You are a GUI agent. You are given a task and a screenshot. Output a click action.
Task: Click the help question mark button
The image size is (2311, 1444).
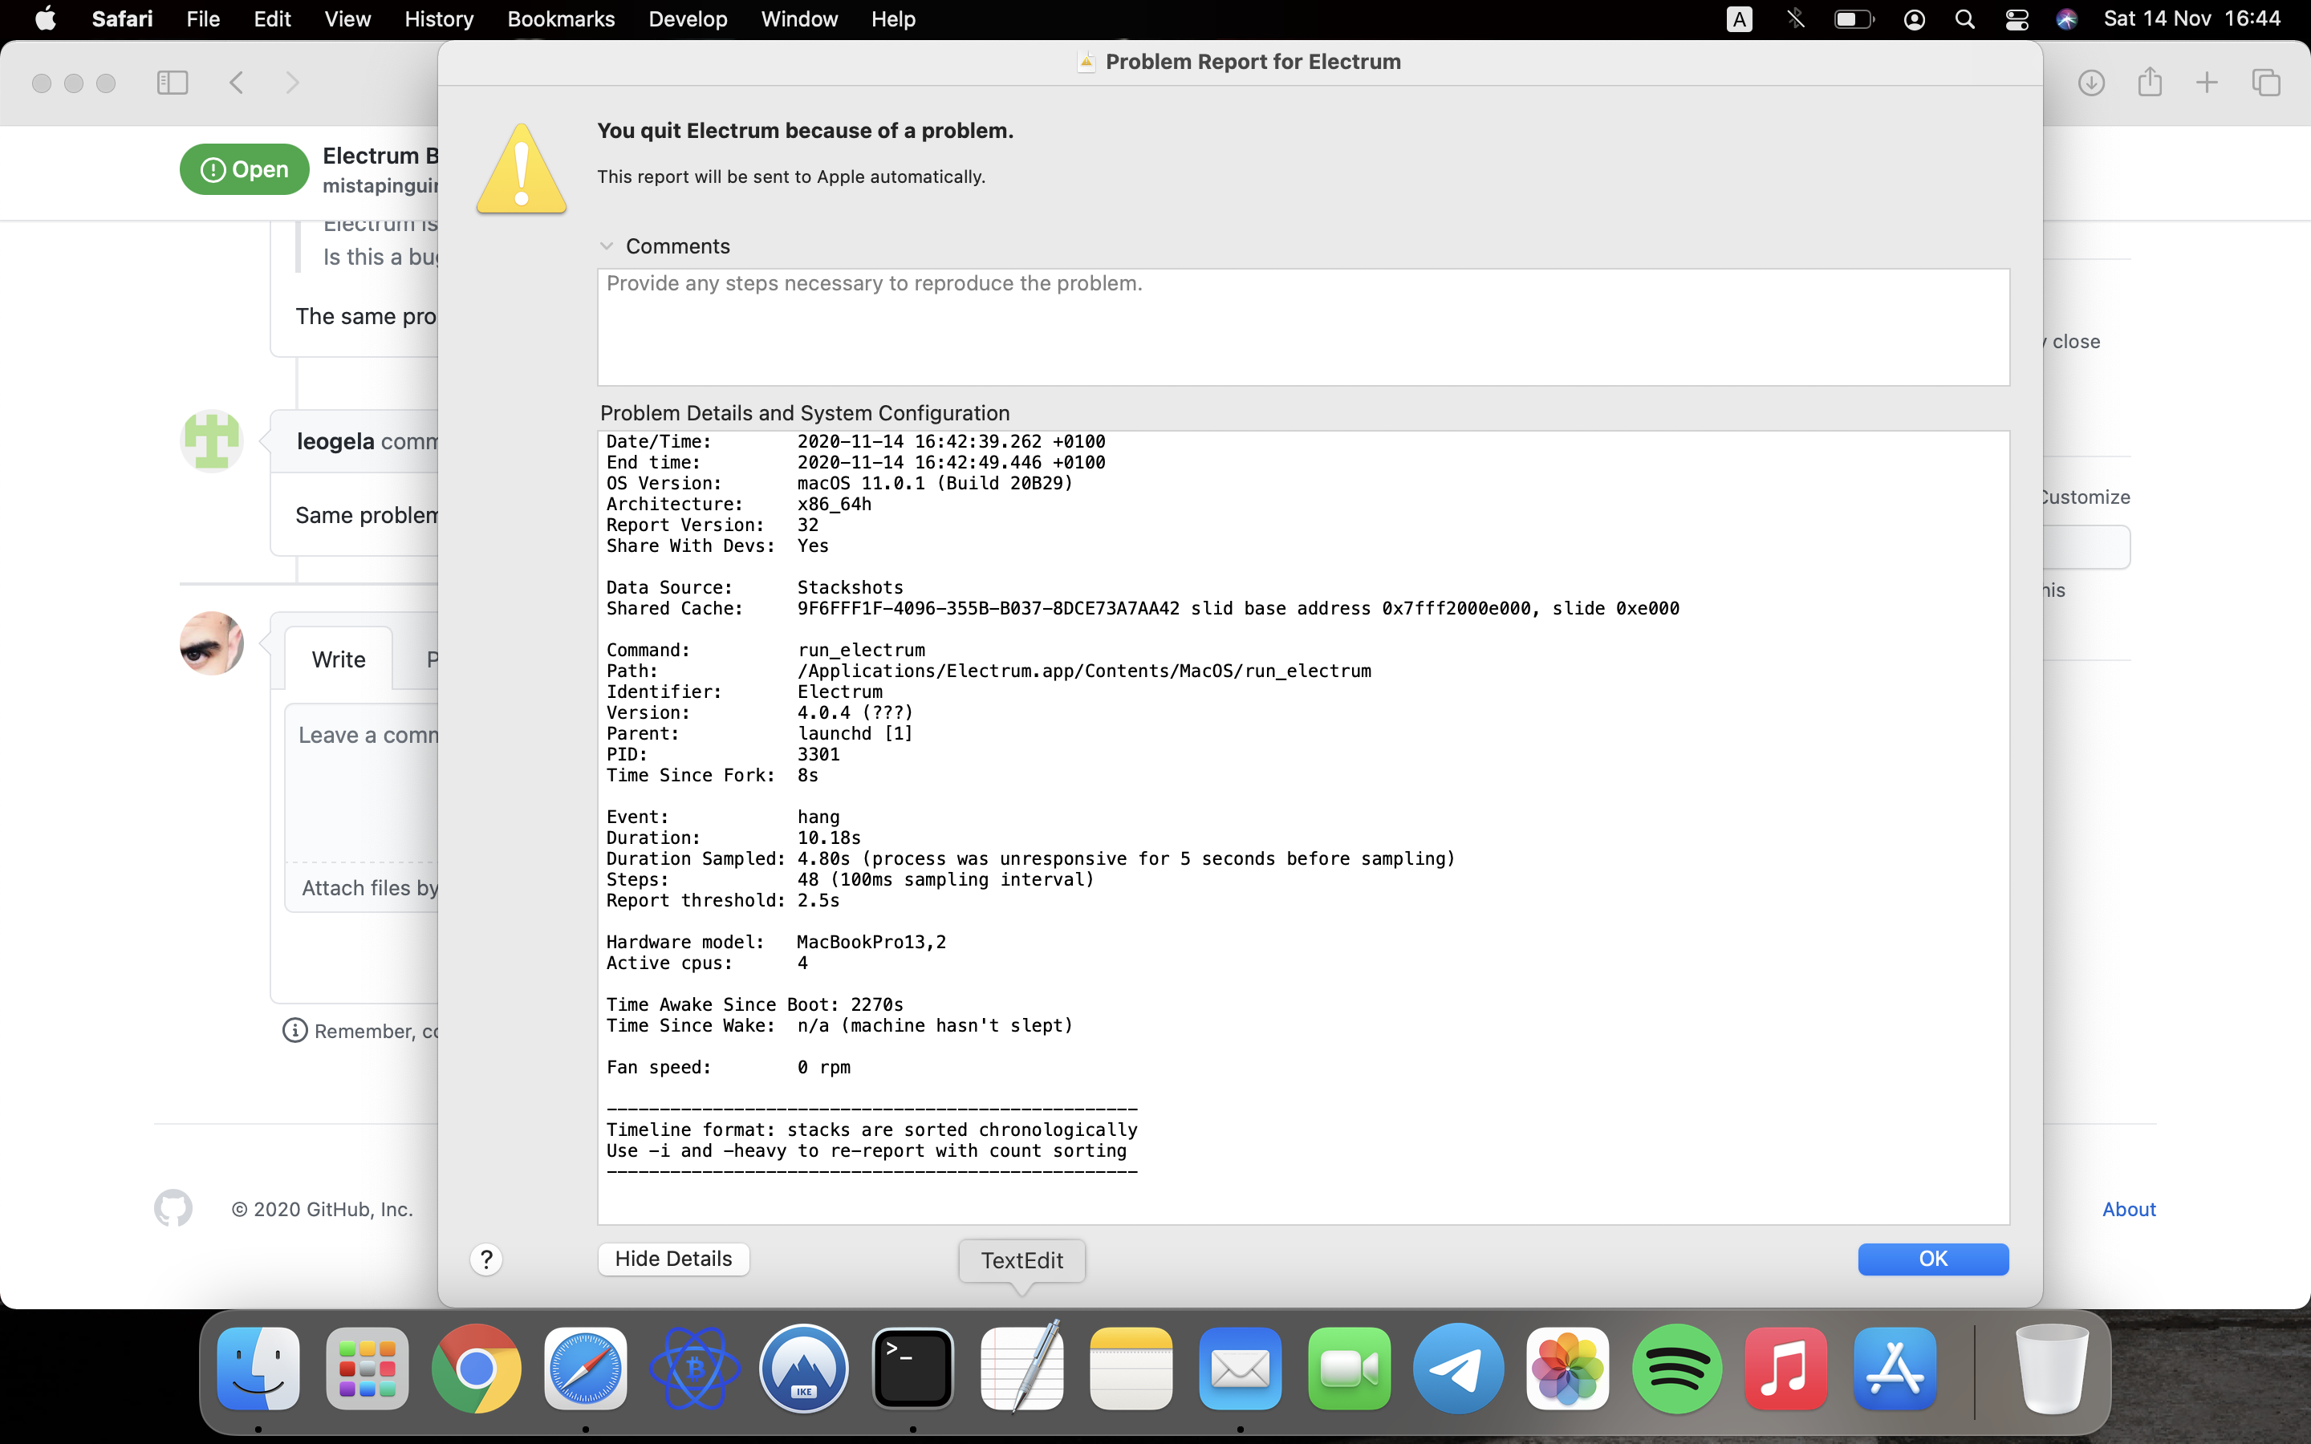point(487,1259)
